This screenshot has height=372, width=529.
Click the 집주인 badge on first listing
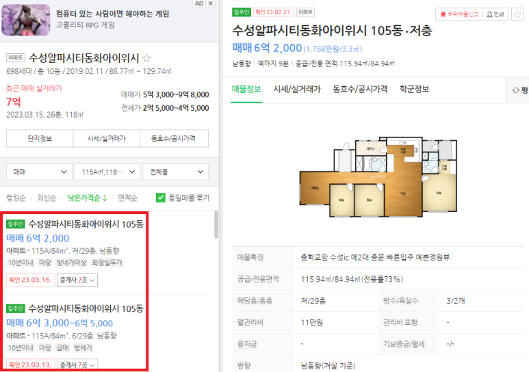15,224
